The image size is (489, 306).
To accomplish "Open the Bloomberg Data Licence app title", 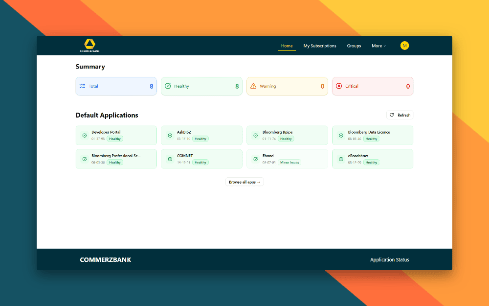I will 369,132.
